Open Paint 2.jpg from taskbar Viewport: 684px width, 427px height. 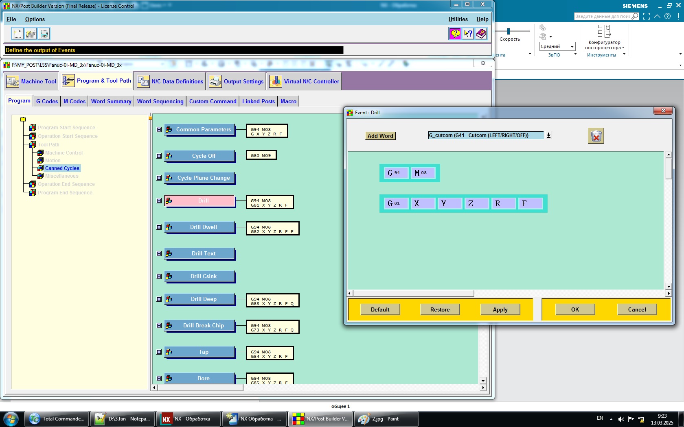pyautogui.click(x=386, y=419)
